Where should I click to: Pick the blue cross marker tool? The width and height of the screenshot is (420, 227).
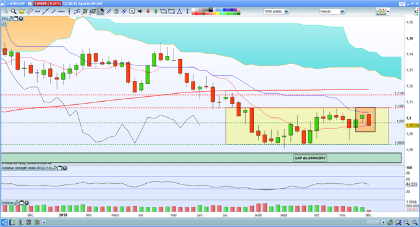[109, 11]
